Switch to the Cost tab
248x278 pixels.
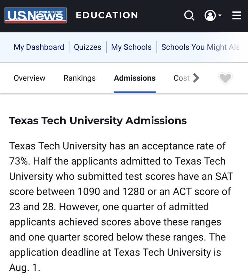pos(182,78)
